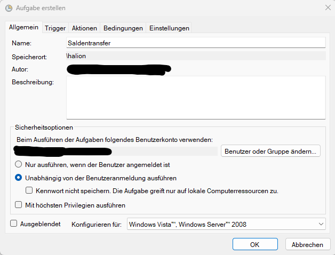This screenshot has height=255, width=335.
Task: Open the Trigger tab
Action: point(55,28)
